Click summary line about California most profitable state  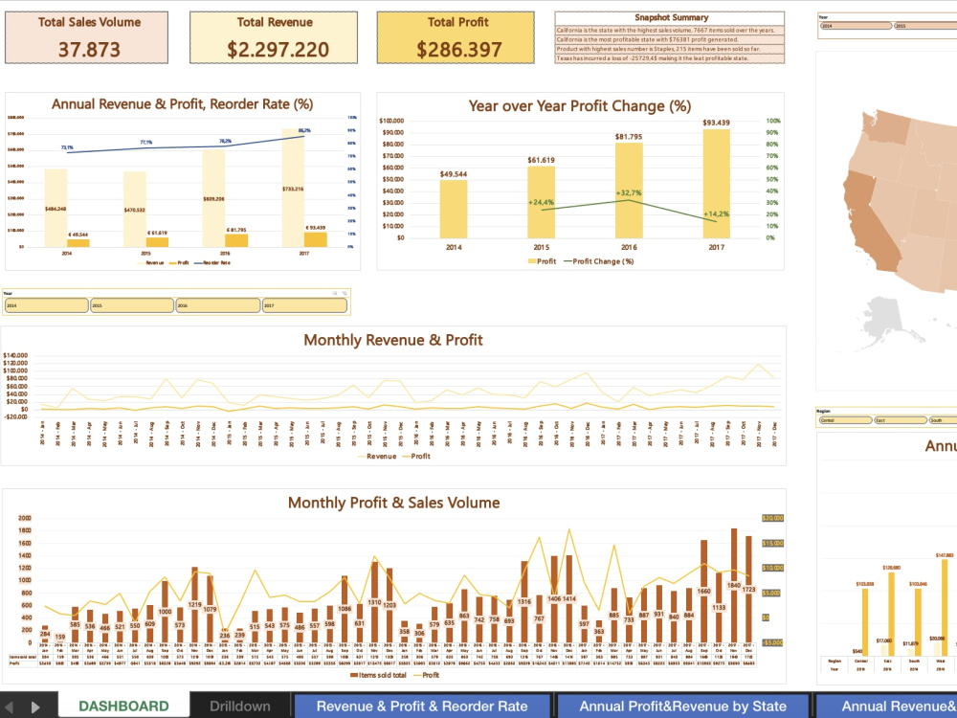(x=670, y=39)
